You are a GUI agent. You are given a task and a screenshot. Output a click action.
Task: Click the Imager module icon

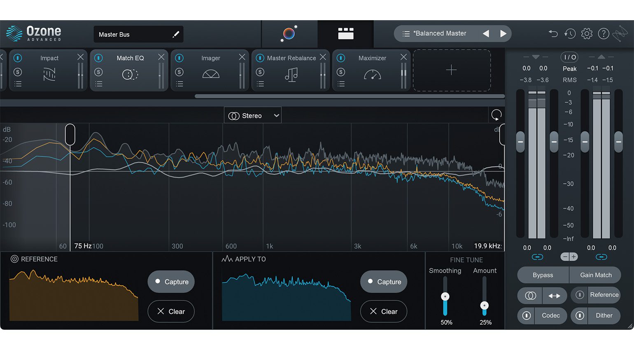tap(210, 75)
